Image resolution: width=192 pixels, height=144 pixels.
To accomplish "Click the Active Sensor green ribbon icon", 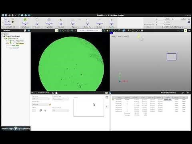I will pyautogui.click(x=25, y=20).
